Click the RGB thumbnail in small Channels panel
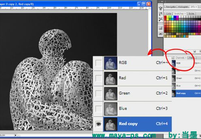Viewport: 201px width, 139px height. click(x=174, y=63)
